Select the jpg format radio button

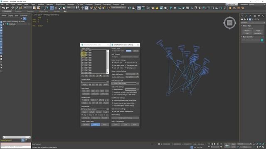pyautogui.click(x=82, y=115)
